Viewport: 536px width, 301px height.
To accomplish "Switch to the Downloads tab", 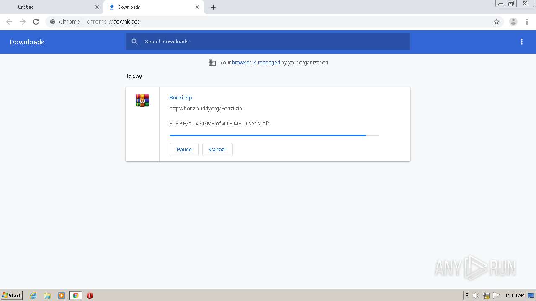I will tap(154, 7).
